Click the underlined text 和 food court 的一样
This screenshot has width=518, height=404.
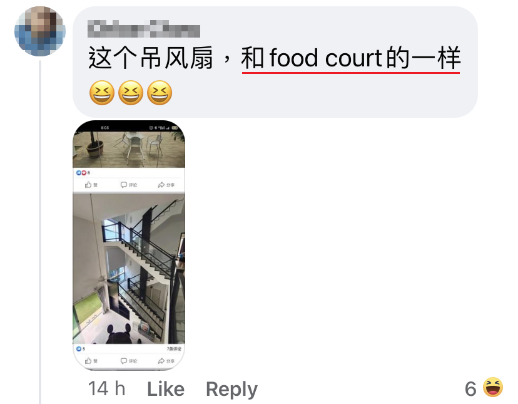tap(350, 58)
